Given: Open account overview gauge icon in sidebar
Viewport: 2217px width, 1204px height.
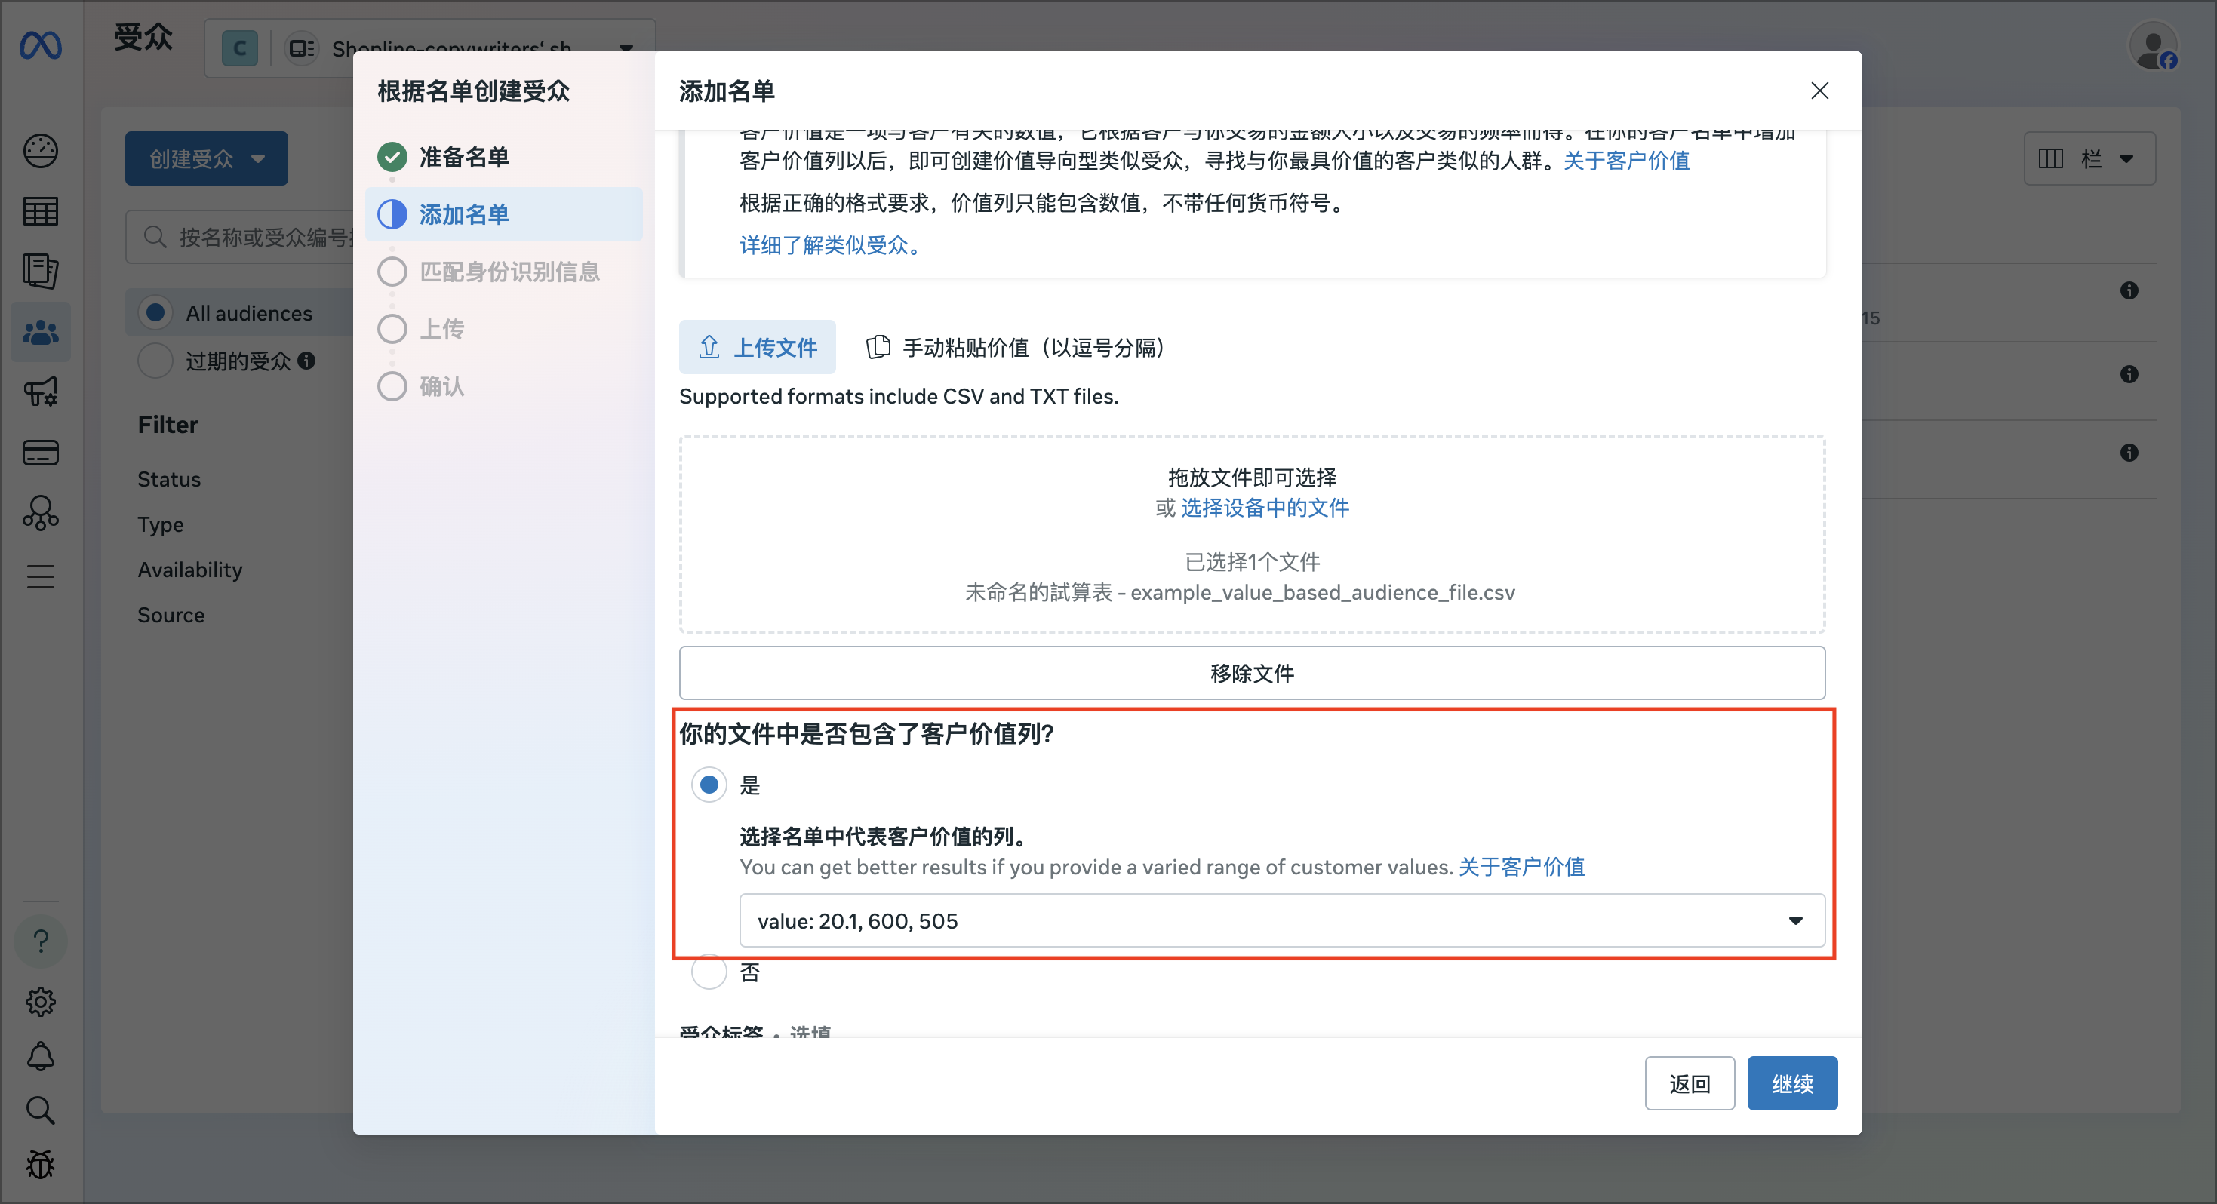Looking at the screenshot, I should (x=41, y=151).
